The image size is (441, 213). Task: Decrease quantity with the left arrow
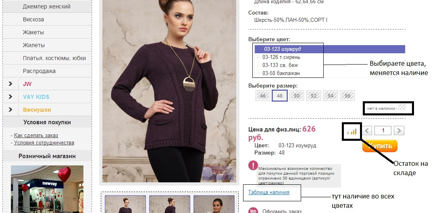367,131
